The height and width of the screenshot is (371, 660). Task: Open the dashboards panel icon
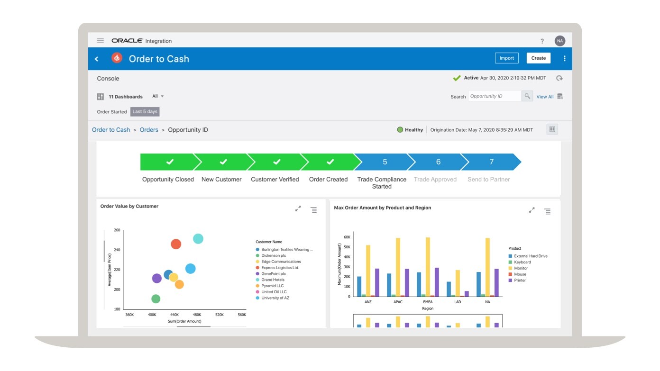[100, 96]
